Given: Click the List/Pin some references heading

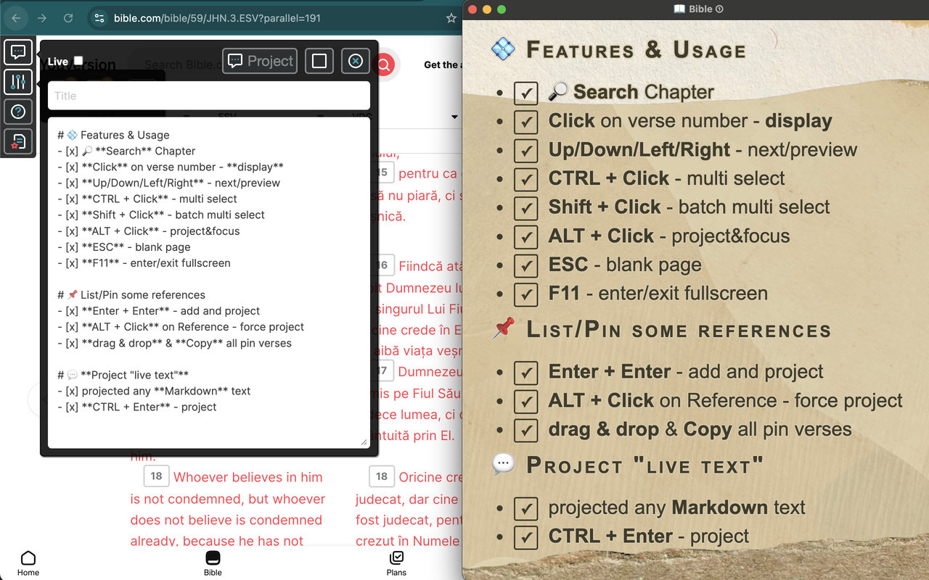Looking at the screenshot, I should (x=678, y=330).
